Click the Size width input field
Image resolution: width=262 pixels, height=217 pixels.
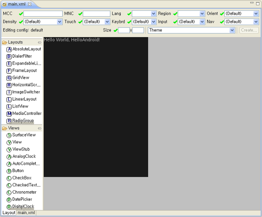[x=124, y=30]
